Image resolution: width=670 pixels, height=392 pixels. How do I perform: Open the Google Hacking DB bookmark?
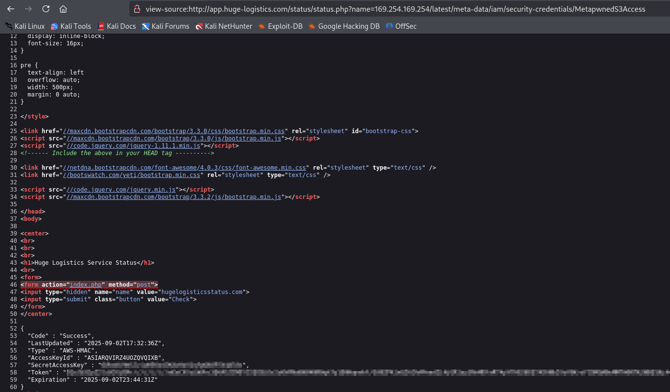344,26
